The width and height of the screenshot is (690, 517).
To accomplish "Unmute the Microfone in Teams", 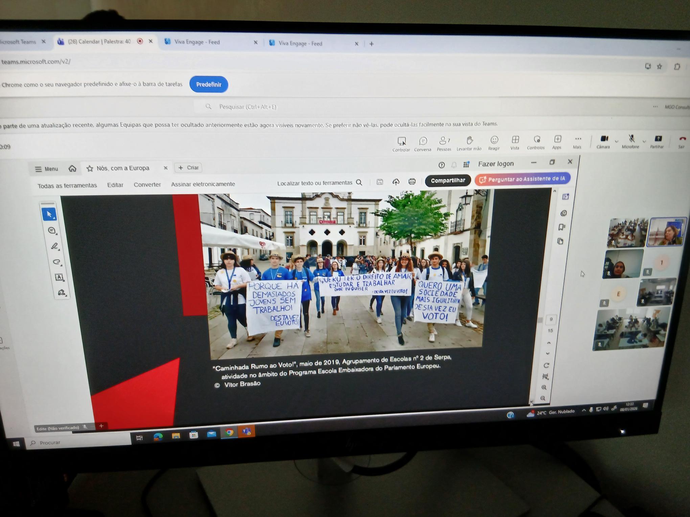I will [631, 139].
